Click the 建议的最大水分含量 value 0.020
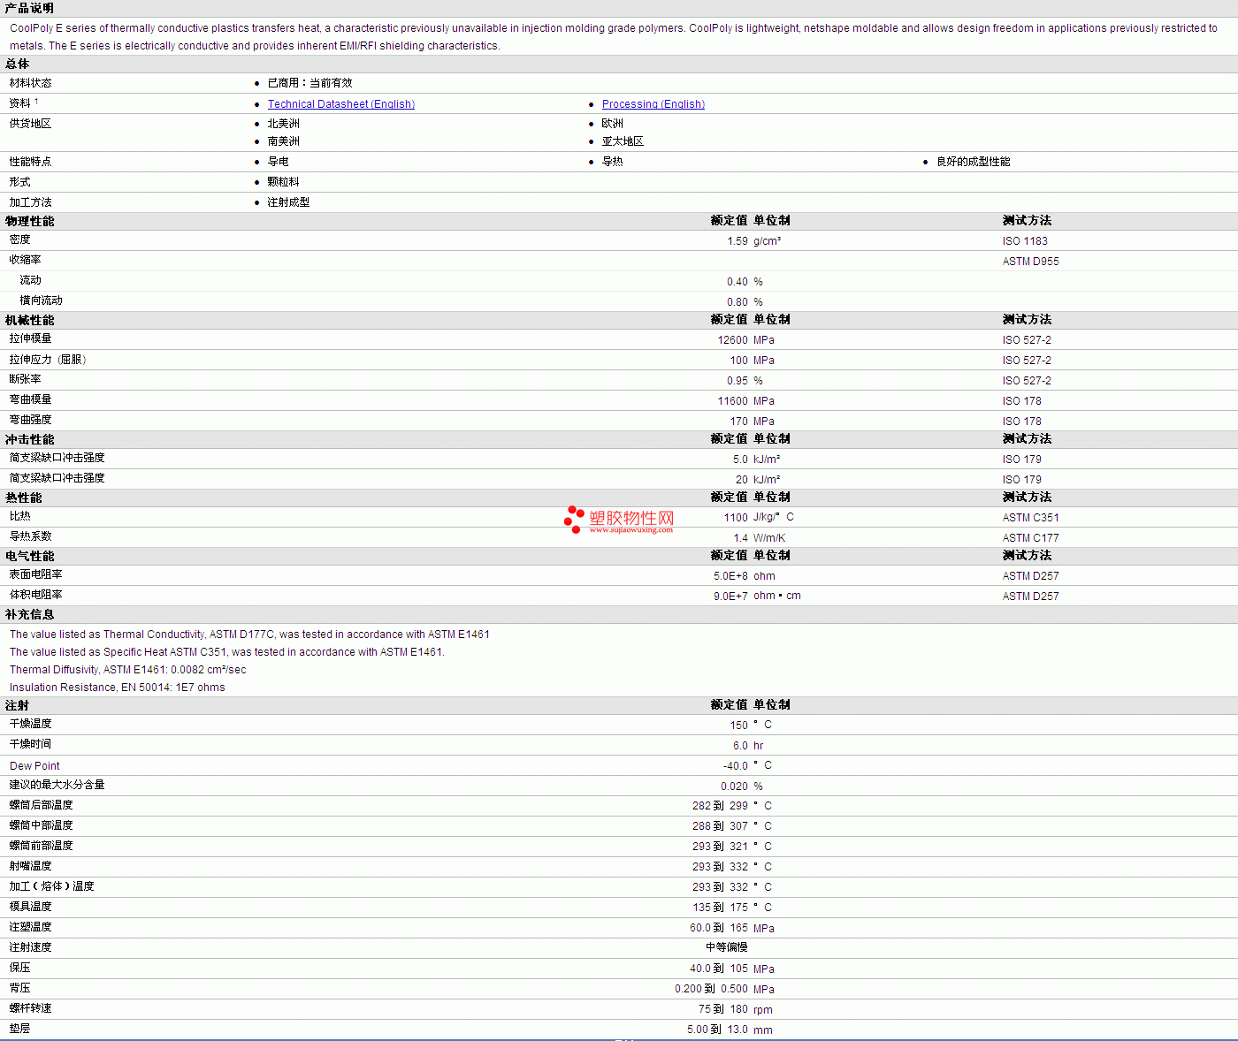 click(734, 786)
